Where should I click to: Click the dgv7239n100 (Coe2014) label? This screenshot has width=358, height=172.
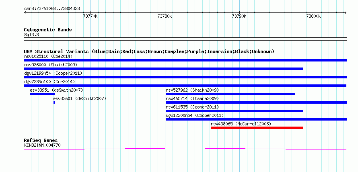click(x=49, y=82)
